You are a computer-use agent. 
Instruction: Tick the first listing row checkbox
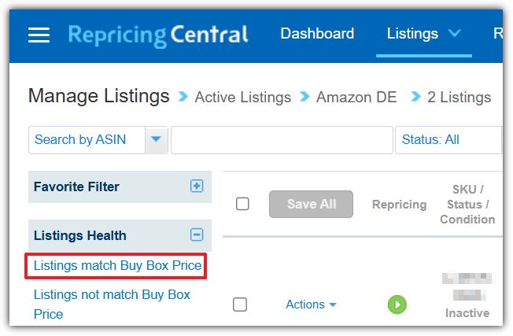tap(240, 305)
